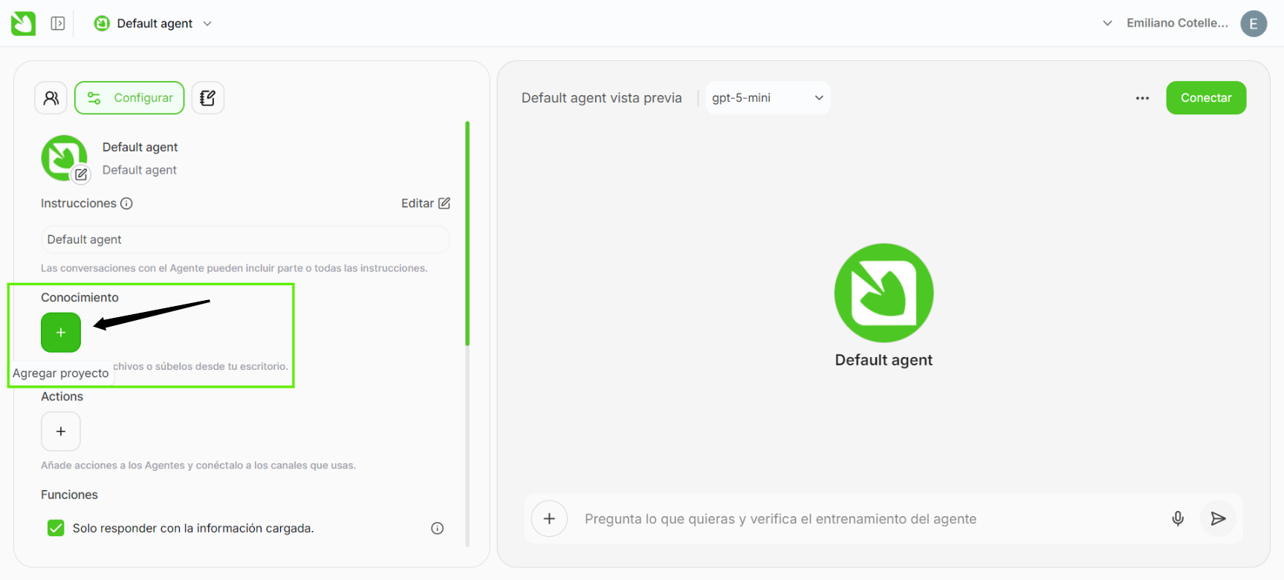
Task: Click the Instrucciones info icon
Action: (x=126, y=203)
